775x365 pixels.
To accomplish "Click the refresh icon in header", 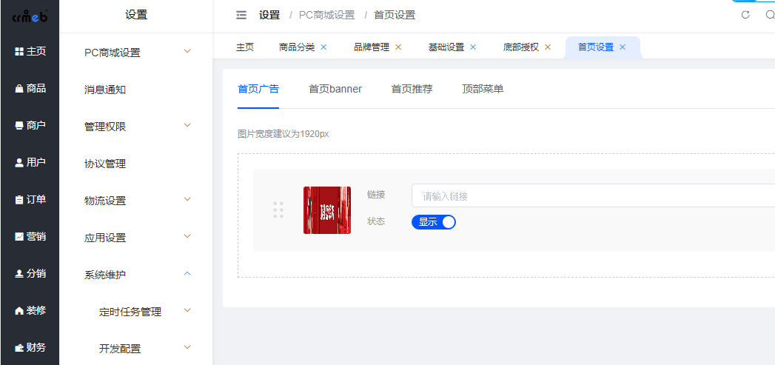I will point(745,15).
